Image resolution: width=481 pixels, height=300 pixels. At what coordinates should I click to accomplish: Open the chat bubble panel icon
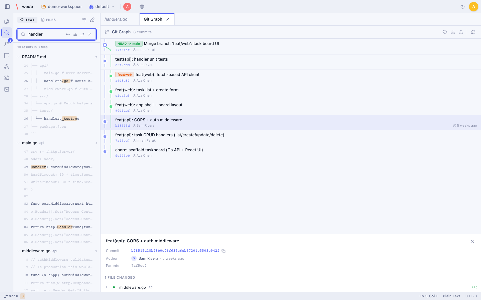tap(7, 55)
